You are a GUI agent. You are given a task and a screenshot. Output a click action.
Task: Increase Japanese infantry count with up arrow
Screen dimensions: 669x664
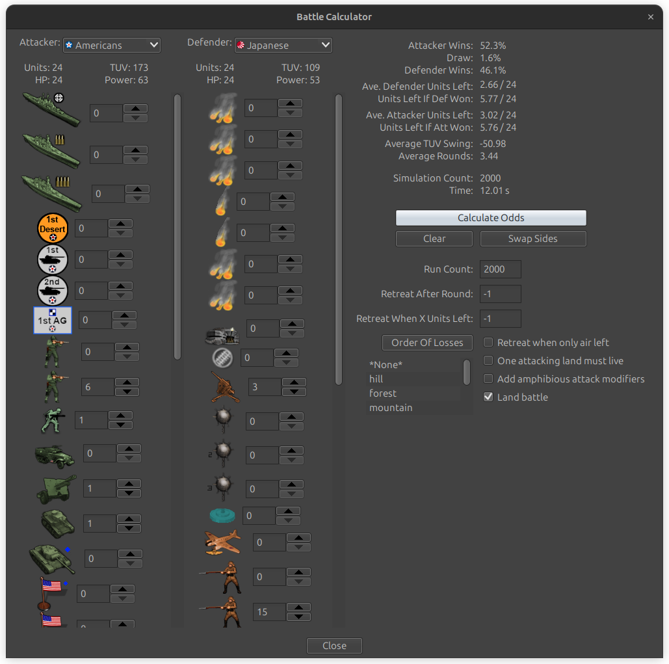[x=298, y=607]
